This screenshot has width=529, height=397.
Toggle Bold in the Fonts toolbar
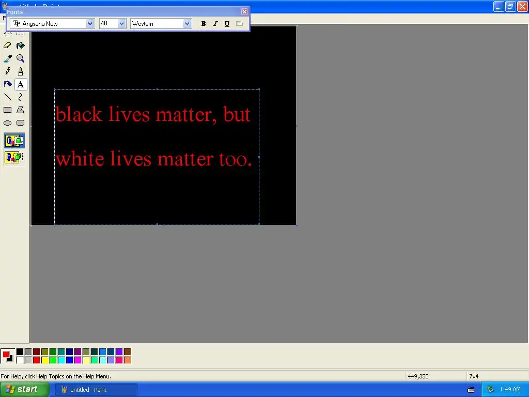point(204,24)
